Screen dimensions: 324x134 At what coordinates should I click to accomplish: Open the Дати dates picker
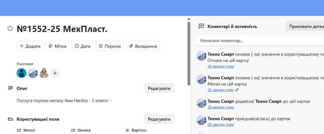[82, 46]
